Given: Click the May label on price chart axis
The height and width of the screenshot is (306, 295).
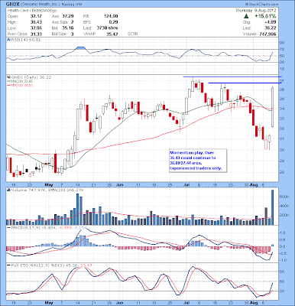Looking at the screenshot, I should 49,184.
